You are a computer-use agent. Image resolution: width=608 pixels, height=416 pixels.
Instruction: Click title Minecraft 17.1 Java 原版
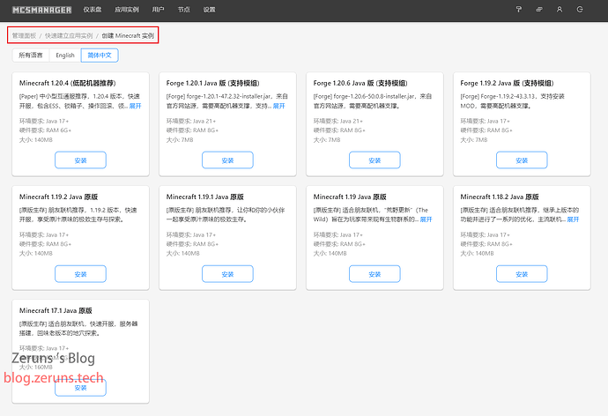click(x=56, y=310)
